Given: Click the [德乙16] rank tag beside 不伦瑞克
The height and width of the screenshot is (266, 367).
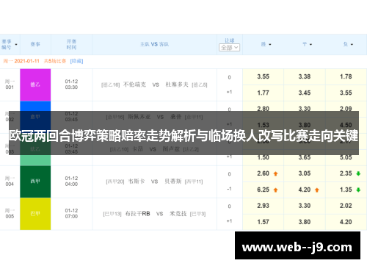Looking at the screenshot, I should click(x=110, y=85).
